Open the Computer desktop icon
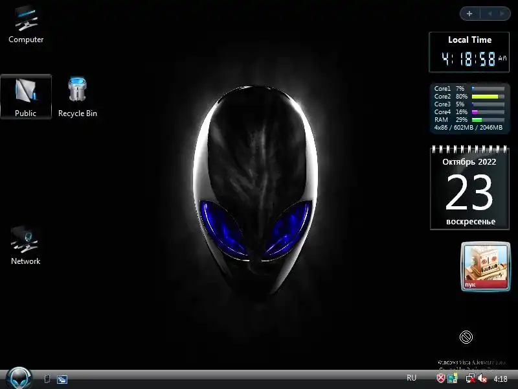Viewport: 518px width, 389px height. point(26,25)
